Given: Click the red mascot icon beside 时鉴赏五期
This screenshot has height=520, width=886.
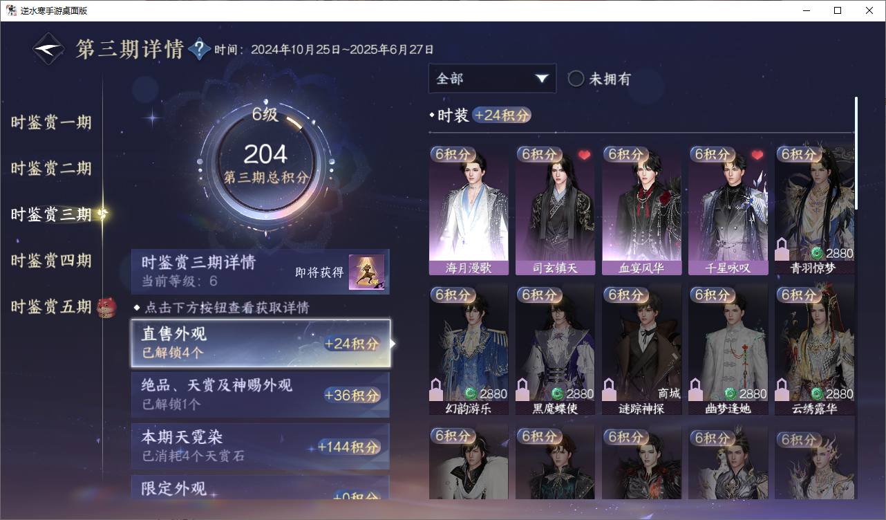Looking at the screenshot, I should pos(106,306).
